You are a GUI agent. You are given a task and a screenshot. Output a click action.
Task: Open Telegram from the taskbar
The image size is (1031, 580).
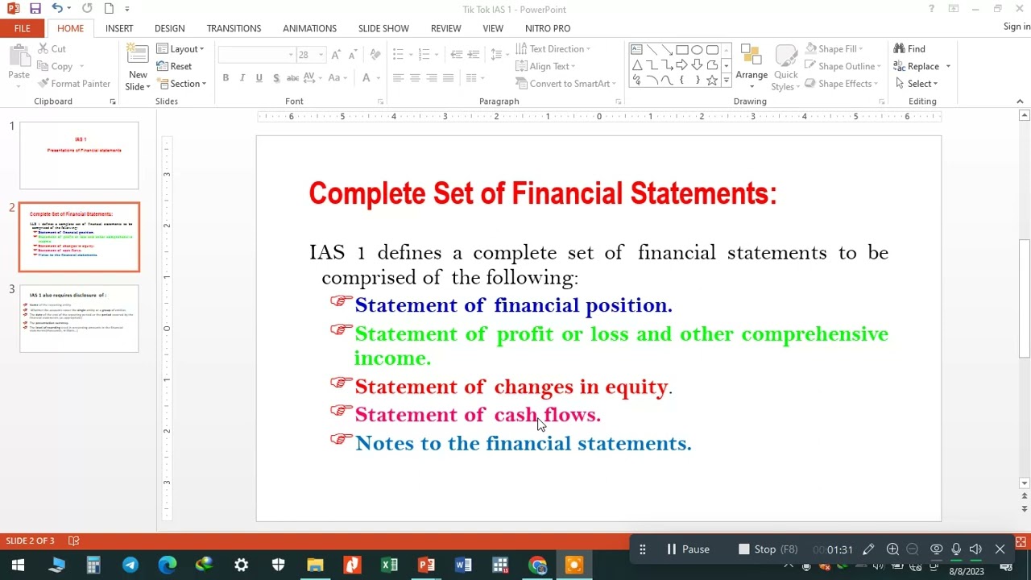pos(130,565)
